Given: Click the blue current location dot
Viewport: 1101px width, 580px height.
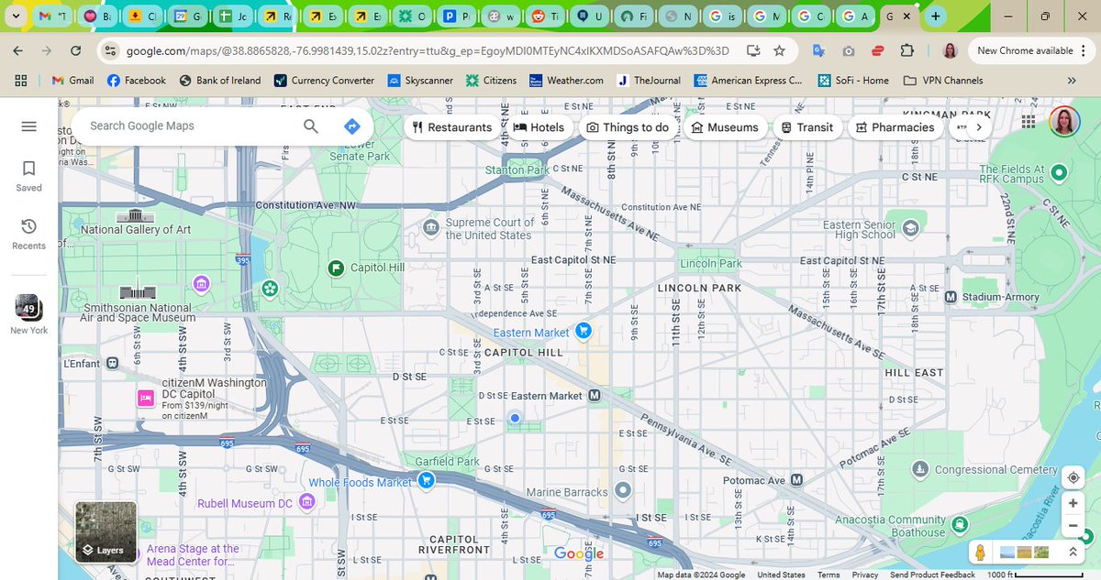Looking at the screenshot, I should 515,418.
